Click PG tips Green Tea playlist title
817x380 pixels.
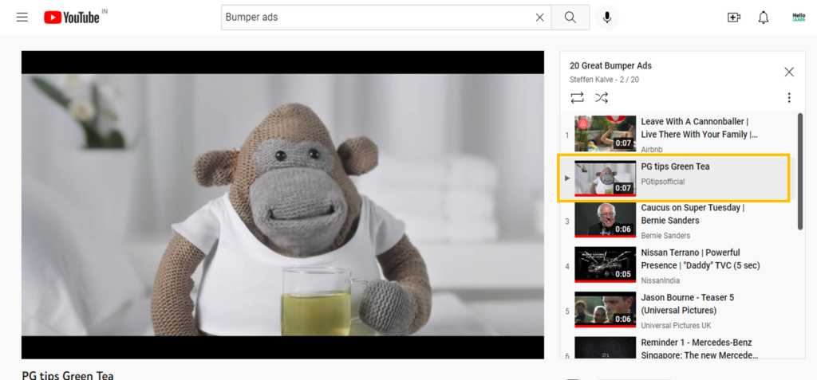click(x=675, y=166)
